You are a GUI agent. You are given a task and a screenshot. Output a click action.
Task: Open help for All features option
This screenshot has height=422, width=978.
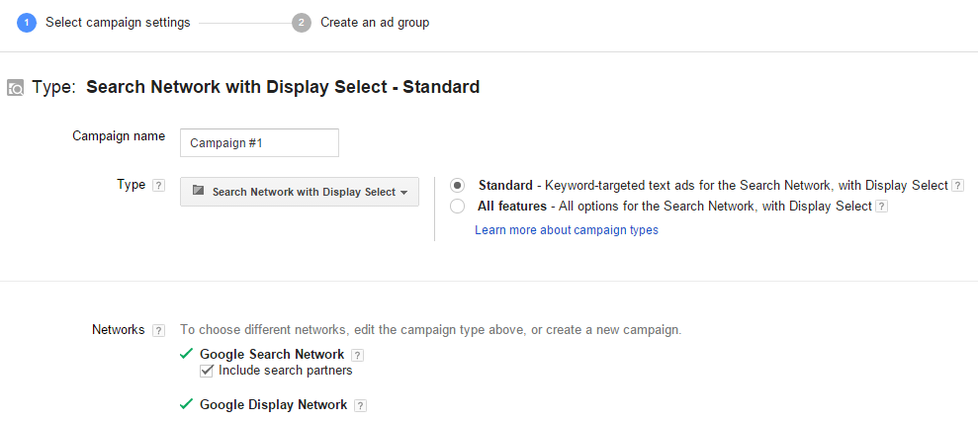881,207
